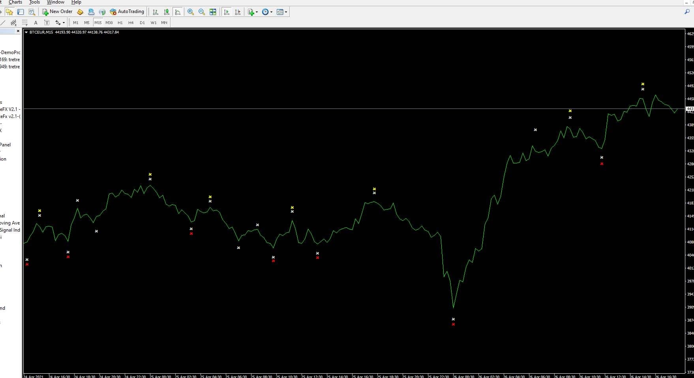The width and height of the screenshot is (694, 378).
Task: Click the 24 Apr 2021 date label
Action: coord(34,376)
